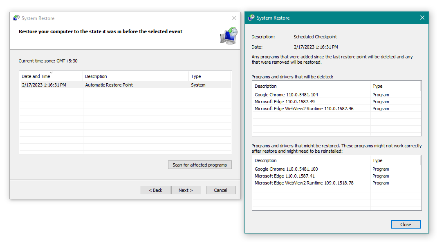Click Program type beside WebView2 Runtime 109.0.1518.78

(x=381, y=183)
